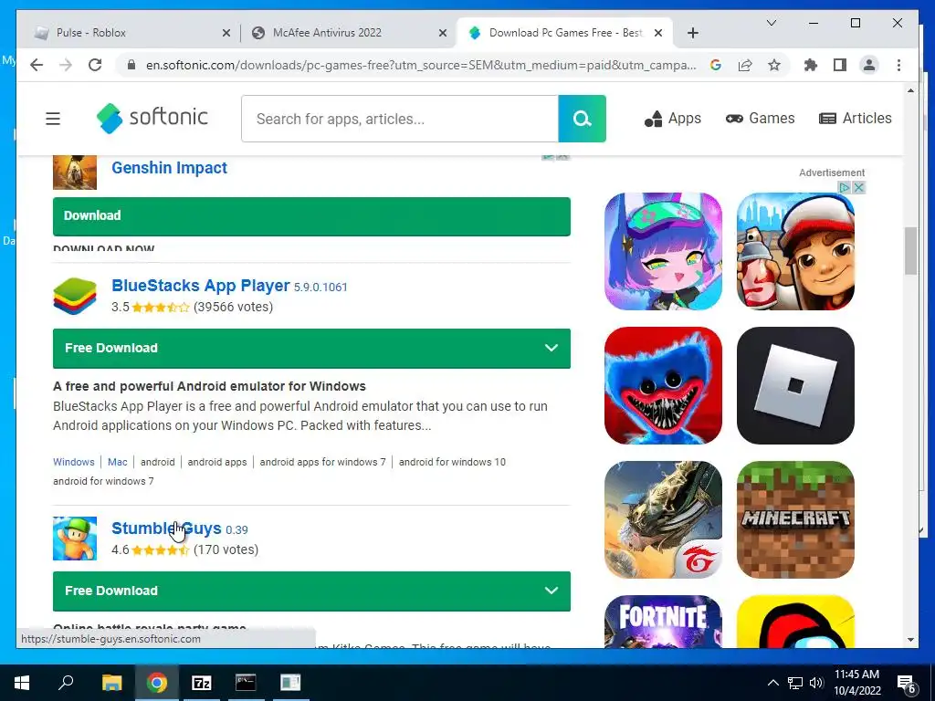Open 7-Zip from the taskbar
Viewport: 935px width, 701px height.
point(202,683)
